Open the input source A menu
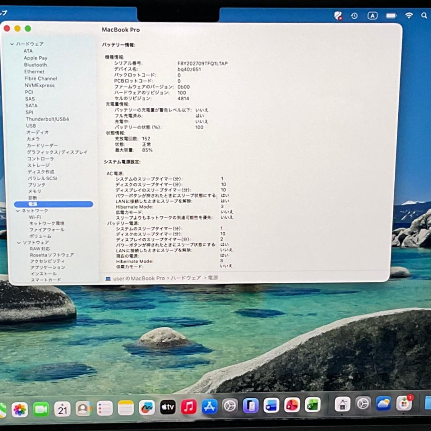Image resolution: width=431 pixels, height=431 pixels. pos(372,16)
